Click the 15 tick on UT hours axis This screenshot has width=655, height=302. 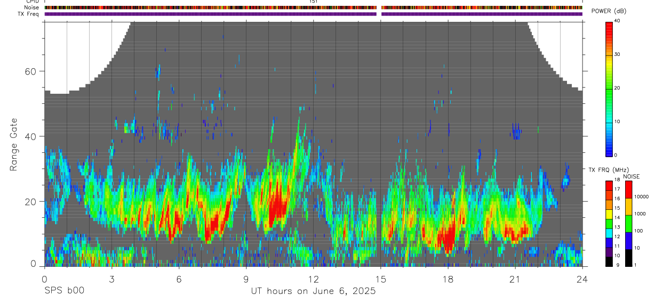380,279
